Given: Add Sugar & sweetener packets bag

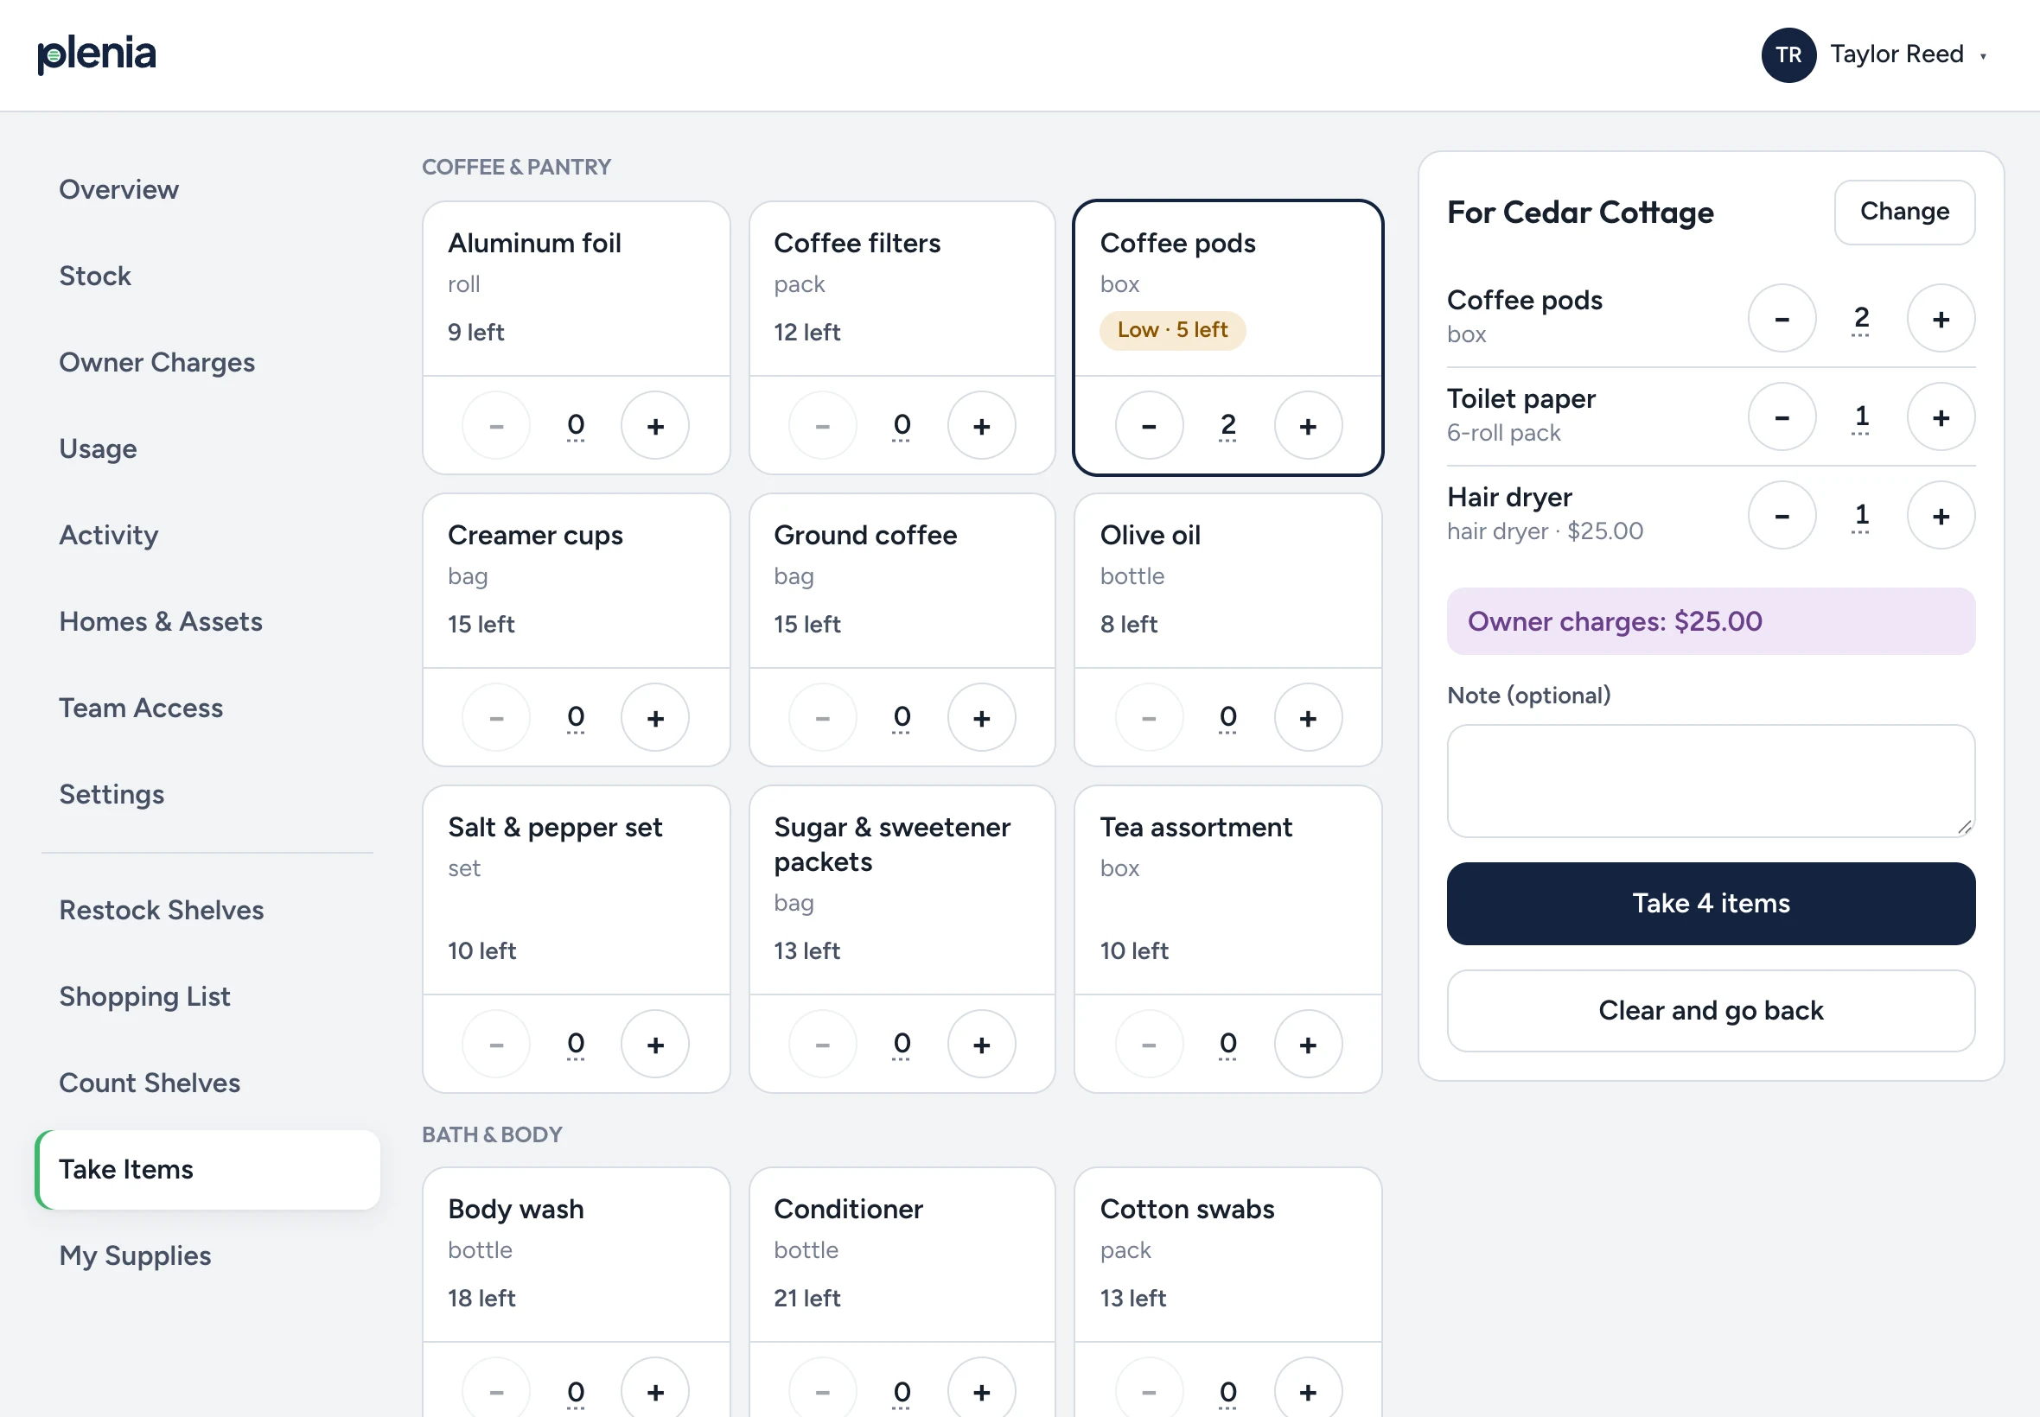Looking at the screenshot, I should (x=981, y=1044).
